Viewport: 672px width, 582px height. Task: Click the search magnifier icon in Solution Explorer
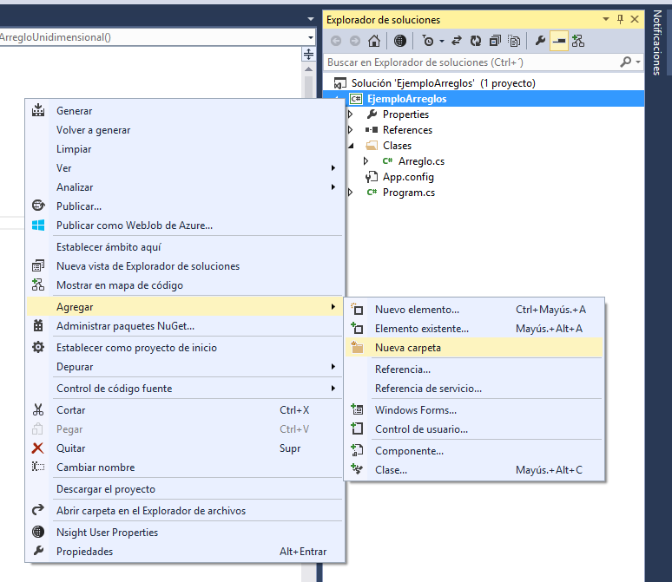tap(625, 62)
